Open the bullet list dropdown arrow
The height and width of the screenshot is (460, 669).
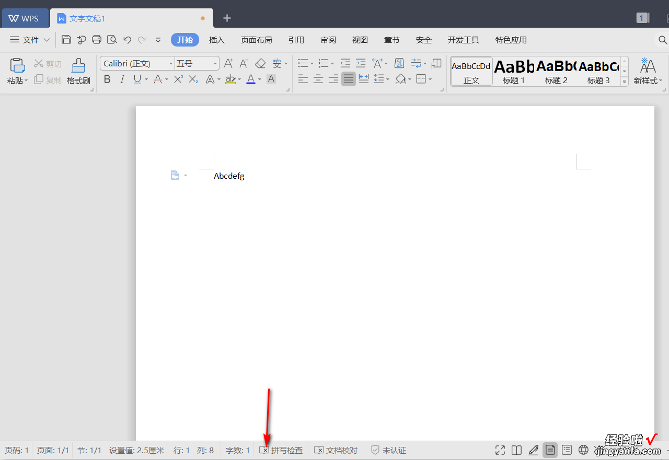tap(312, 64)
